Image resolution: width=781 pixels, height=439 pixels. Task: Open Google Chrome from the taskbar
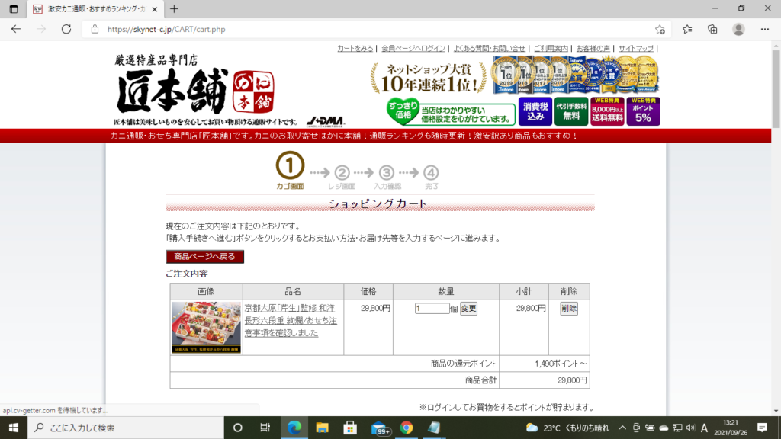coord(407,428)
